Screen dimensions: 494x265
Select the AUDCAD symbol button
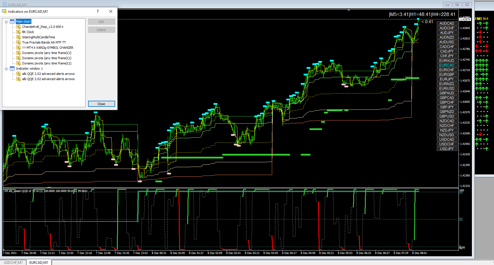coord(447,24)
